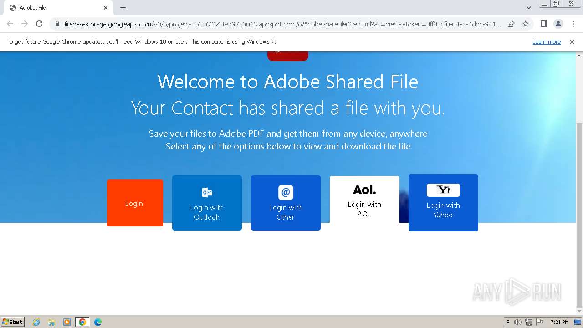
Task: Click the address bar URL
Action: tap(282, 24)
